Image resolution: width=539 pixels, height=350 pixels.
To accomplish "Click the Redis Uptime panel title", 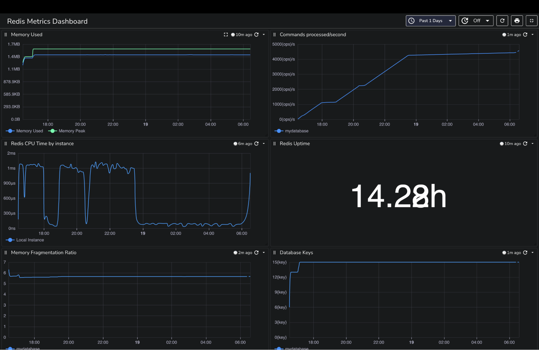I will pyautogui.click(x=295, y=144).
